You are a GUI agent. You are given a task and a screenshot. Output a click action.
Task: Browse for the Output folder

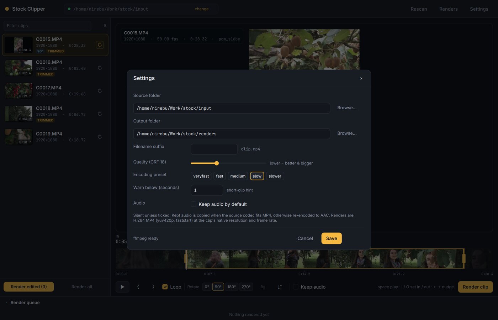point(347,133)
